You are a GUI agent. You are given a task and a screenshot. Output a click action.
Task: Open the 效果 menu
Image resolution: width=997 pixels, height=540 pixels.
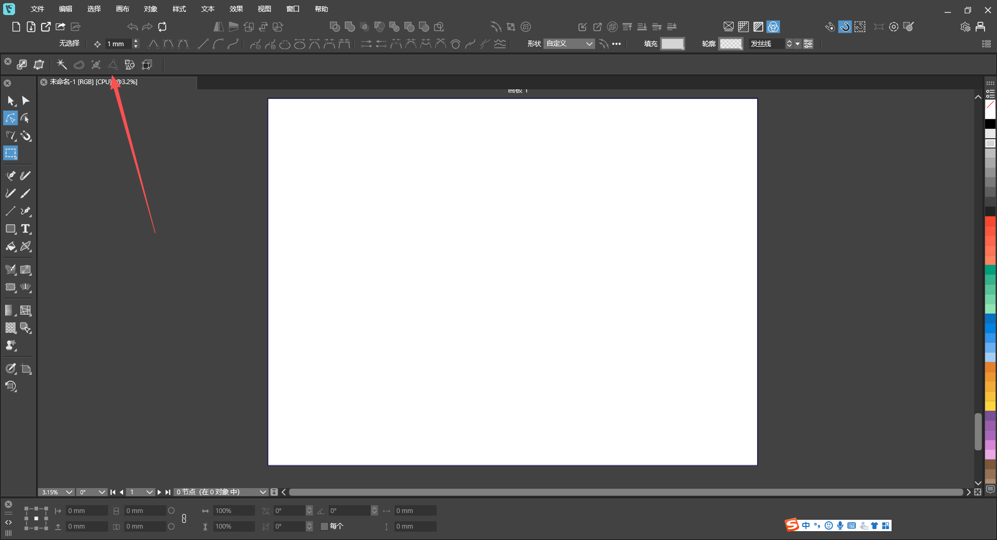click(x=236, y=9)
